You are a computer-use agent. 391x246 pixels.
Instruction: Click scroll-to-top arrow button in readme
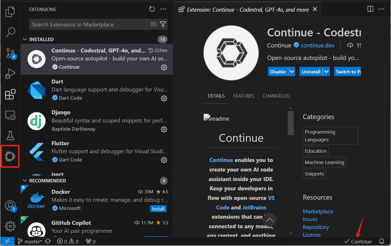269,220
